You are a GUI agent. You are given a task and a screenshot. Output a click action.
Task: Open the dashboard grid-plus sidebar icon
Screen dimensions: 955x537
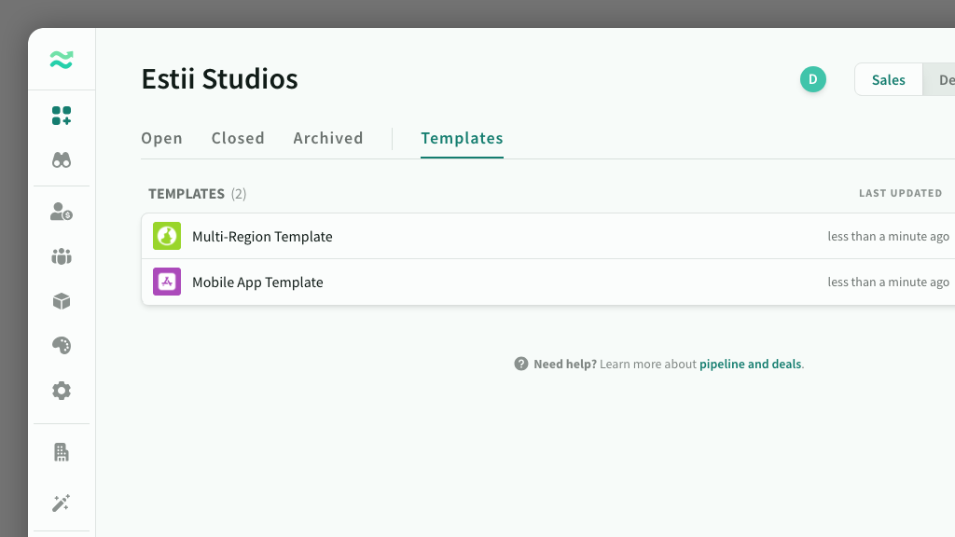point(62,116)
